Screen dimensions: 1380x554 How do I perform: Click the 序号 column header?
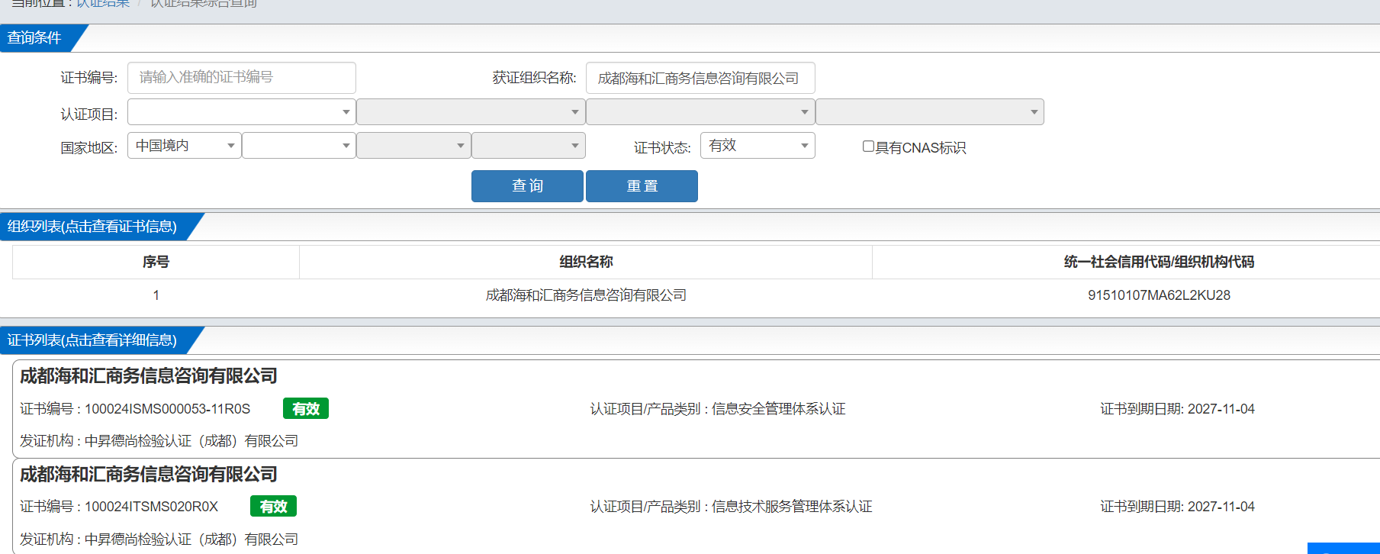pos(156,262)
